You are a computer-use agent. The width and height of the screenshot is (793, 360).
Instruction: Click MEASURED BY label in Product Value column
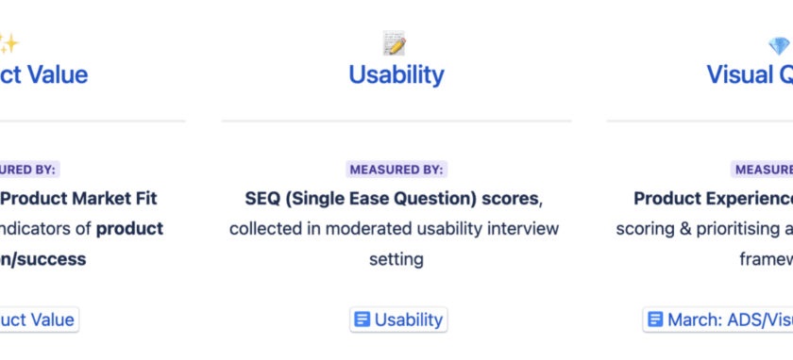[x=30, y=170]
